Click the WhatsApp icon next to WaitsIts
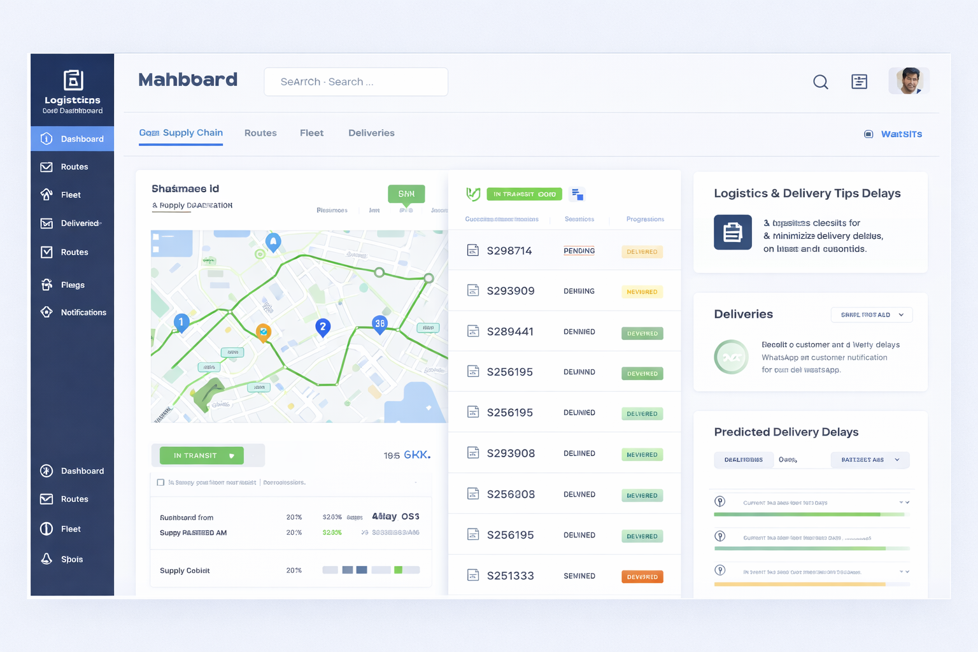978x652 pixels. pos(868,134)
